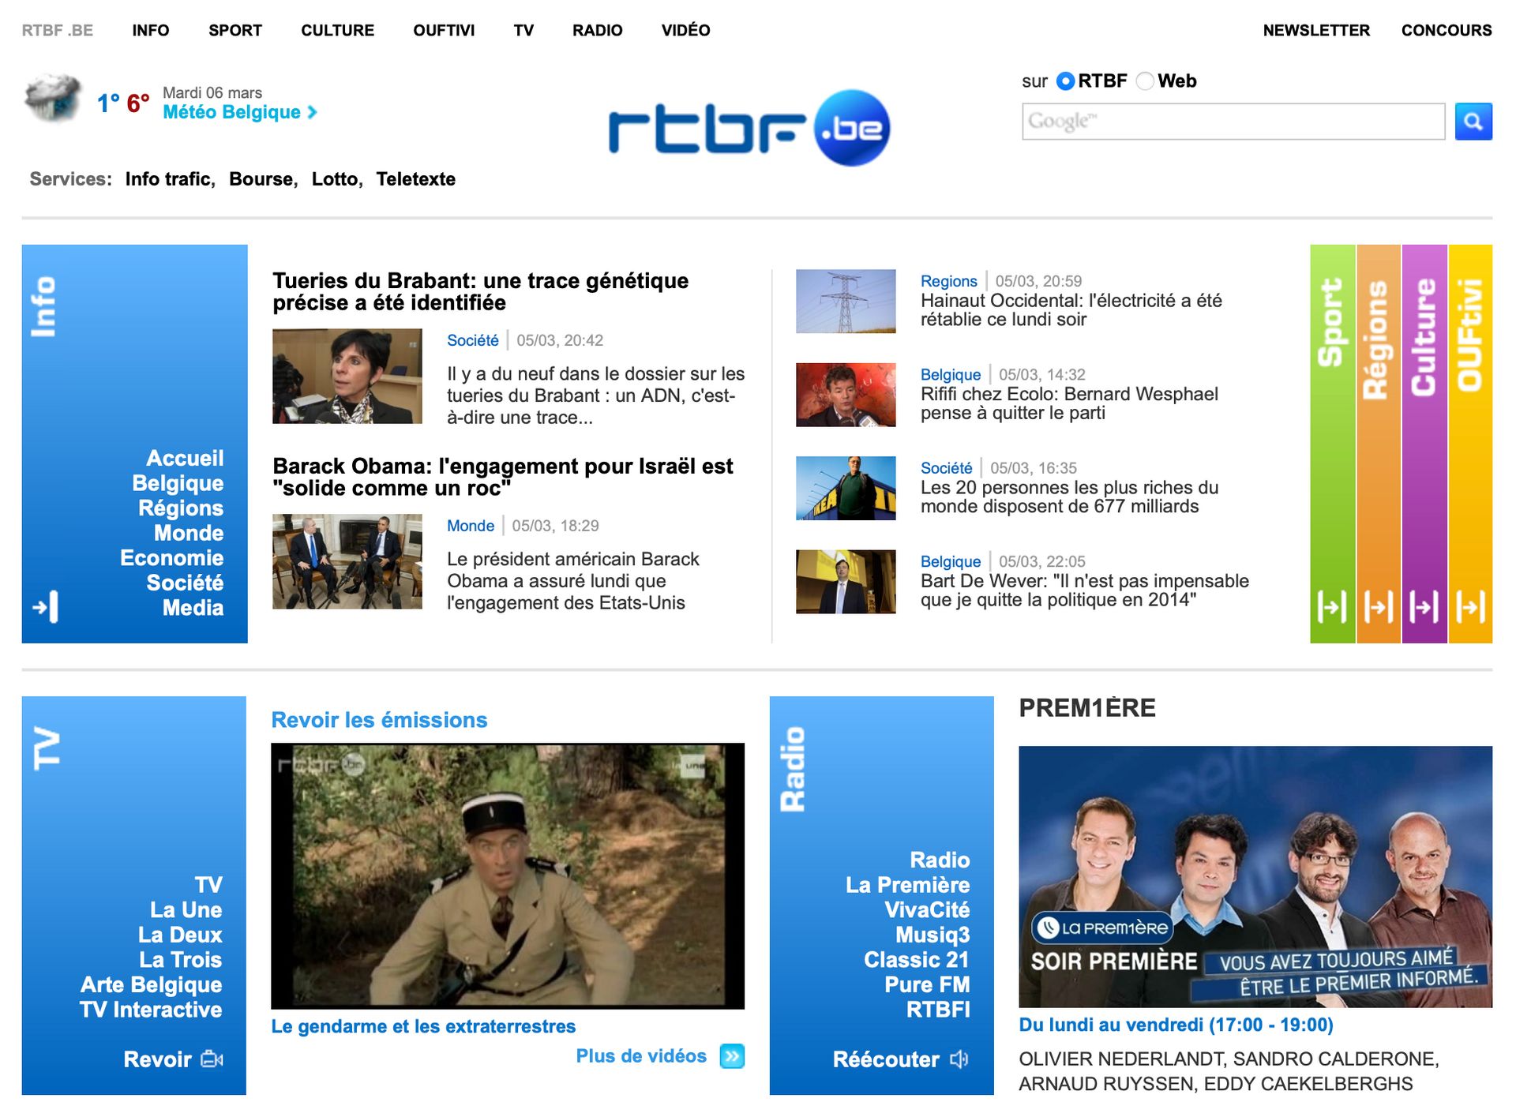Click the Revoir camera icon

click(212, 1059)
